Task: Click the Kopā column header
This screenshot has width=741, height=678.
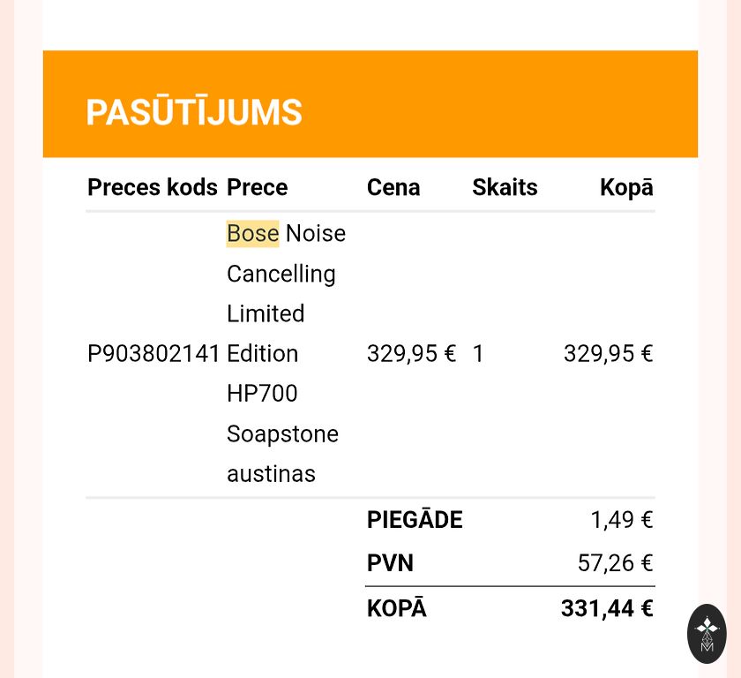Action: click(626, 187)
